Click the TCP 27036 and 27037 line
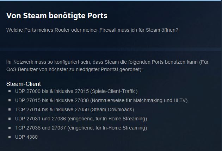The width and height of the screenshot is (222, 151). [81, 128]
